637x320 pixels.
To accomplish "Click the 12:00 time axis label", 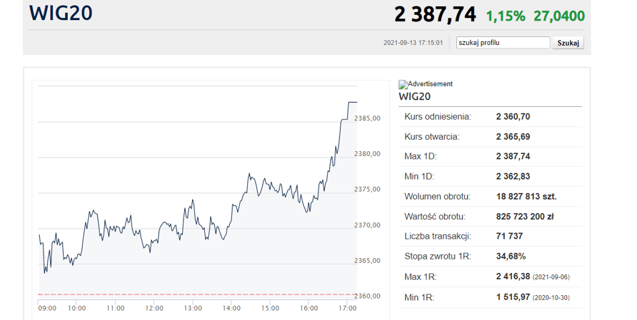I will tap(154, 308).
